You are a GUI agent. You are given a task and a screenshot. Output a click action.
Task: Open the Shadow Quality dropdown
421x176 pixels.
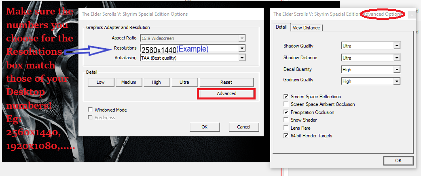click(x=371, y=46)
